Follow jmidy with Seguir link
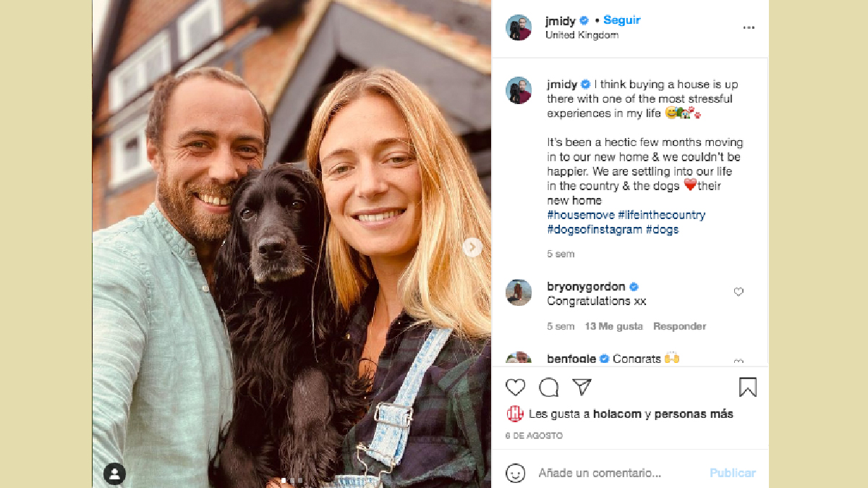The height and width of the screenshot is (488, 868). coord(622,20)
